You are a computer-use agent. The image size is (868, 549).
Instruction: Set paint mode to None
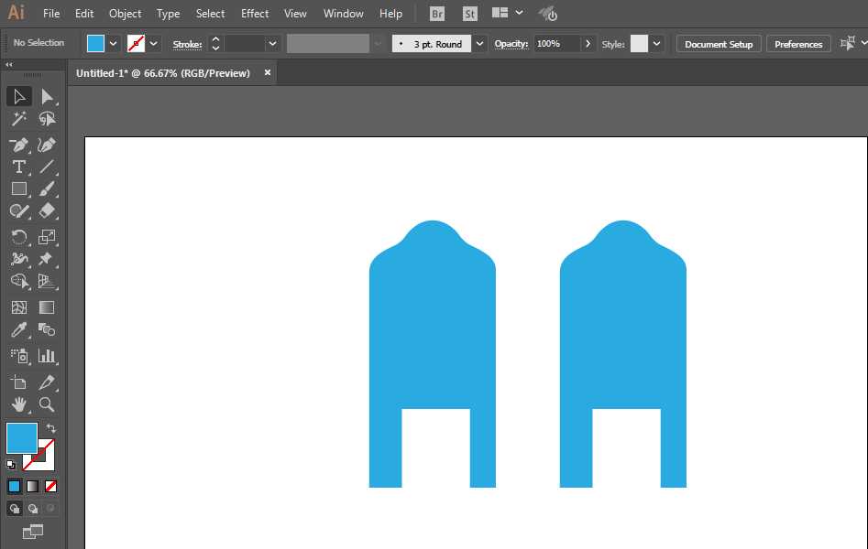click(x=51, y=486)
